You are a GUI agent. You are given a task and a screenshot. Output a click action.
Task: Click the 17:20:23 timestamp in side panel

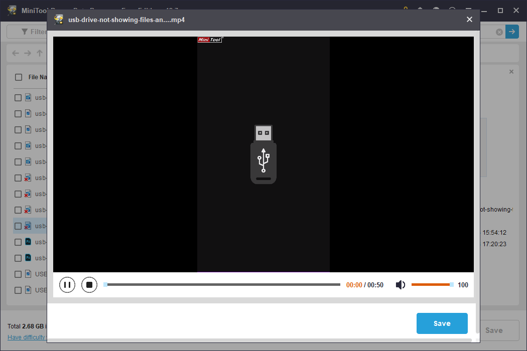494,244
